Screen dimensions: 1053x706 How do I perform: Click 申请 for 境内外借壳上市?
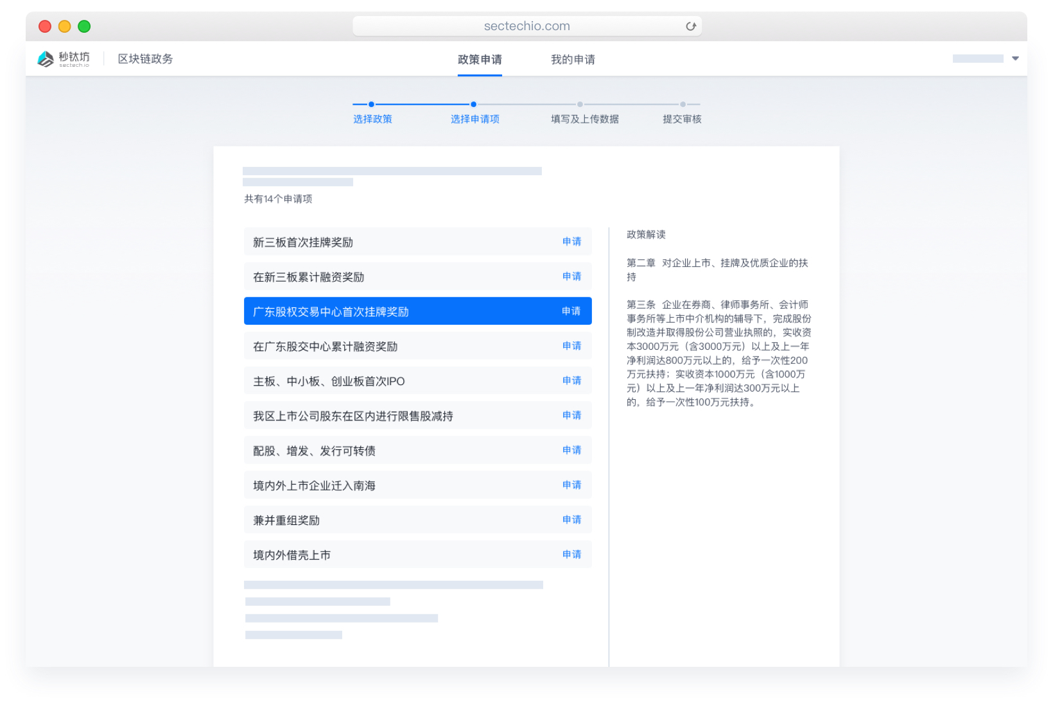[x=571, y=555]
